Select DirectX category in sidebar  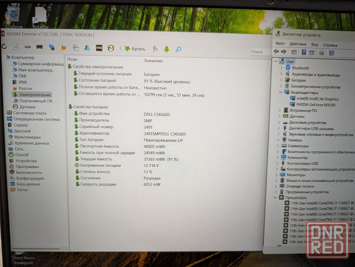[x=19, y=155]
